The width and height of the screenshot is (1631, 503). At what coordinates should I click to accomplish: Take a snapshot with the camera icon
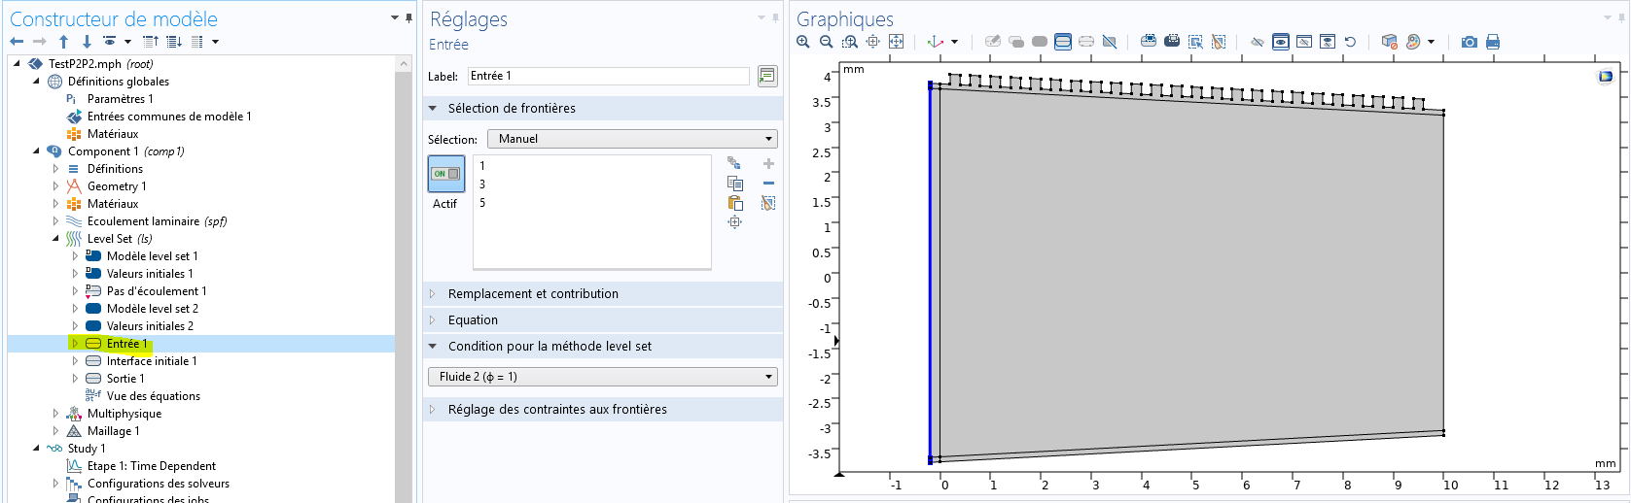point(1469,42)
